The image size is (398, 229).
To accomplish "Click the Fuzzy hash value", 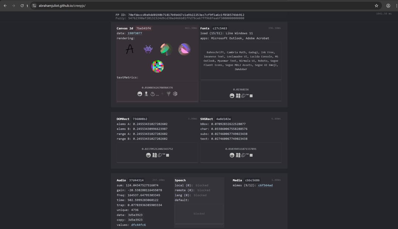I will [x=186, y=18].
